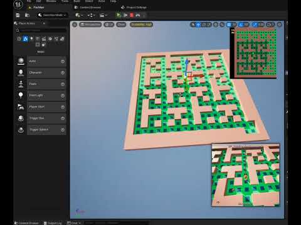Open the File menu
Viewport: 301px width, 225px height.
29,1
